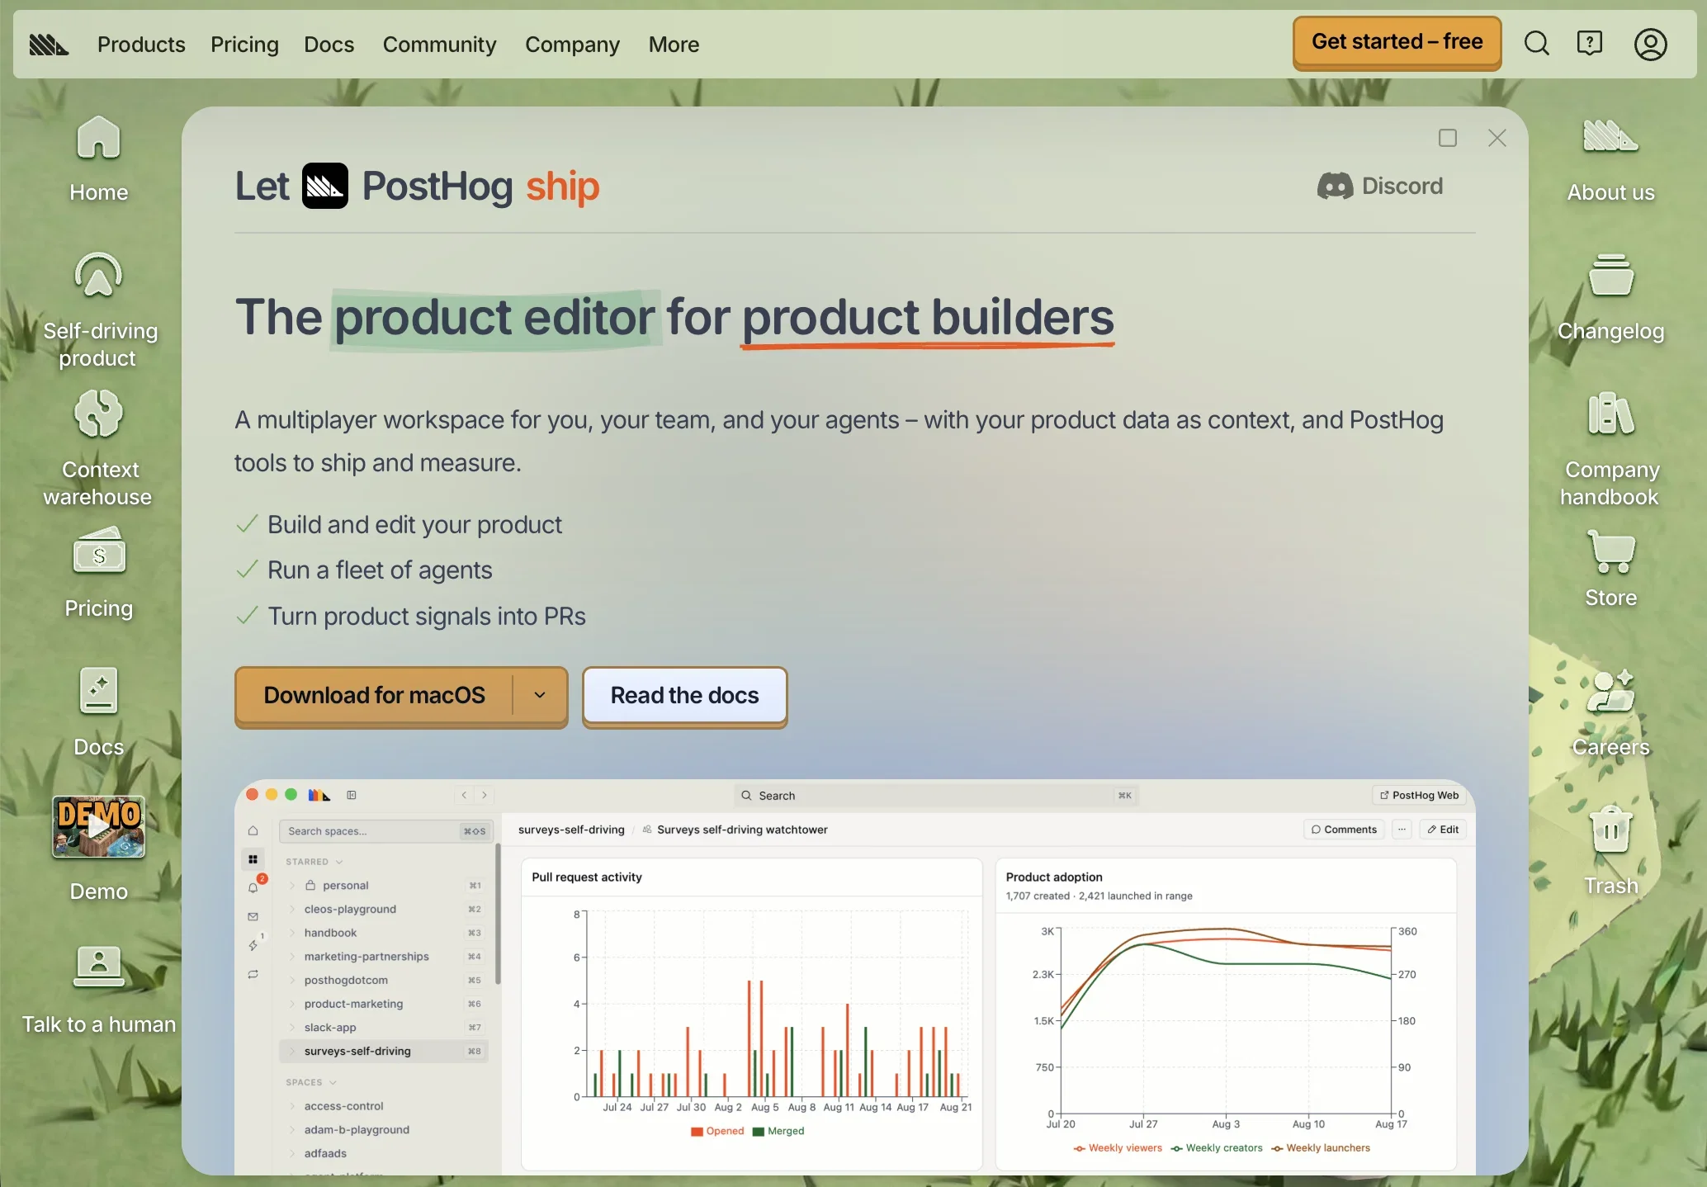1707x1187 pixels.
Task: Open the Discord link
Action: click(1379, 186)
